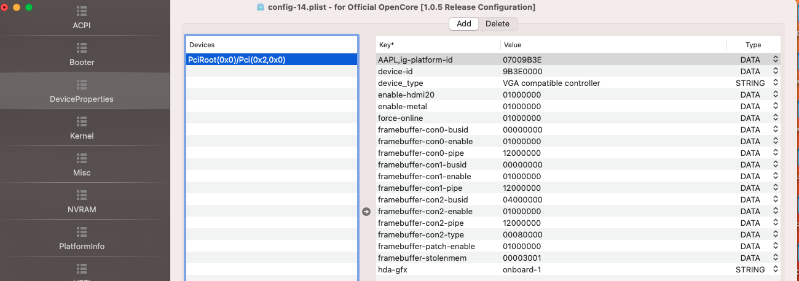Select the PciRoot(0x0)/Pci(0x2,0x0) device entry

pos(271,60)
